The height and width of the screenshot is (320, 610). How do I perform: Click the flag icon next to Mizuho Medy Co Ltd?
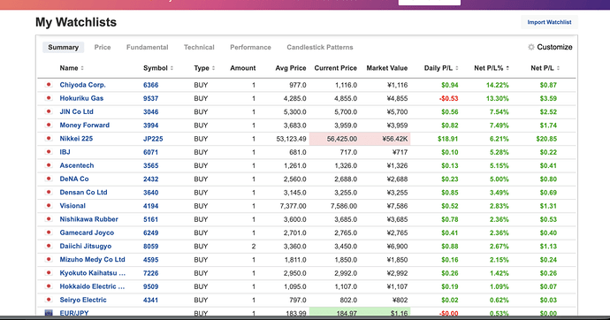(49, 259)
